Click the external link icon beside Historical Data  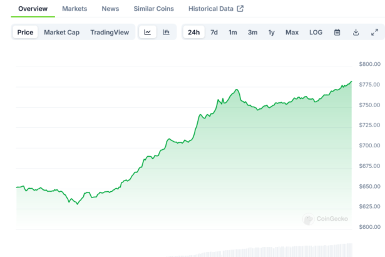click(x=240, y=9)
